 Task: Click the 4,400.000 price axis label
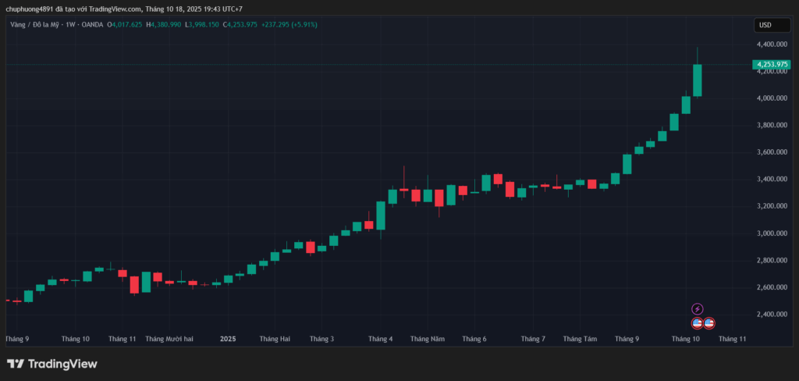pyautogui.click(x=771, y=45)
